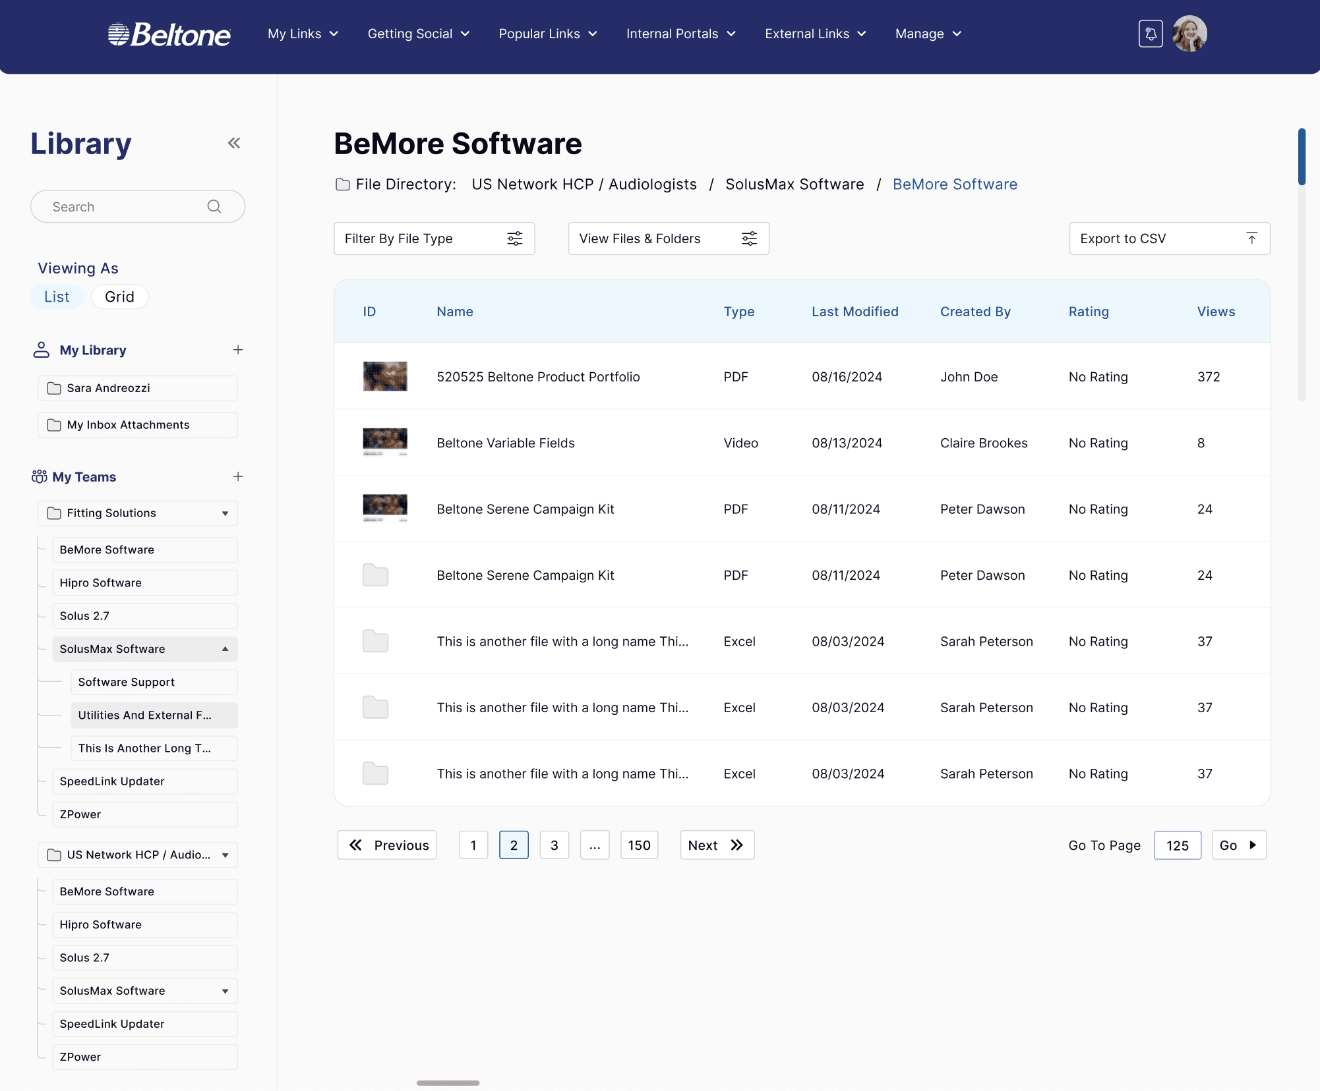The height and width of the screenshot is (1091, 1320).
Task: Jump to page 1
Action: tap(473, 845)
